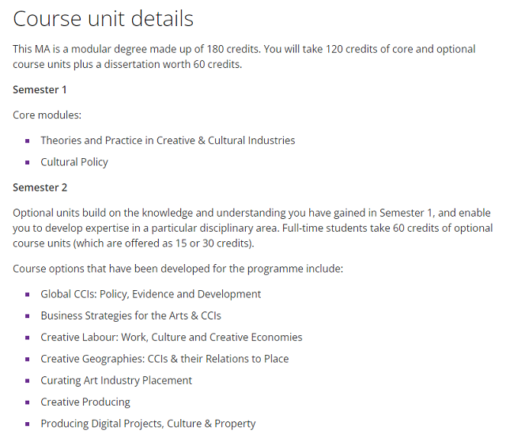The width and height of the screenshot is (506, 438).
Task: Click the Cultural Policy module item
Action: pos(74,162)
